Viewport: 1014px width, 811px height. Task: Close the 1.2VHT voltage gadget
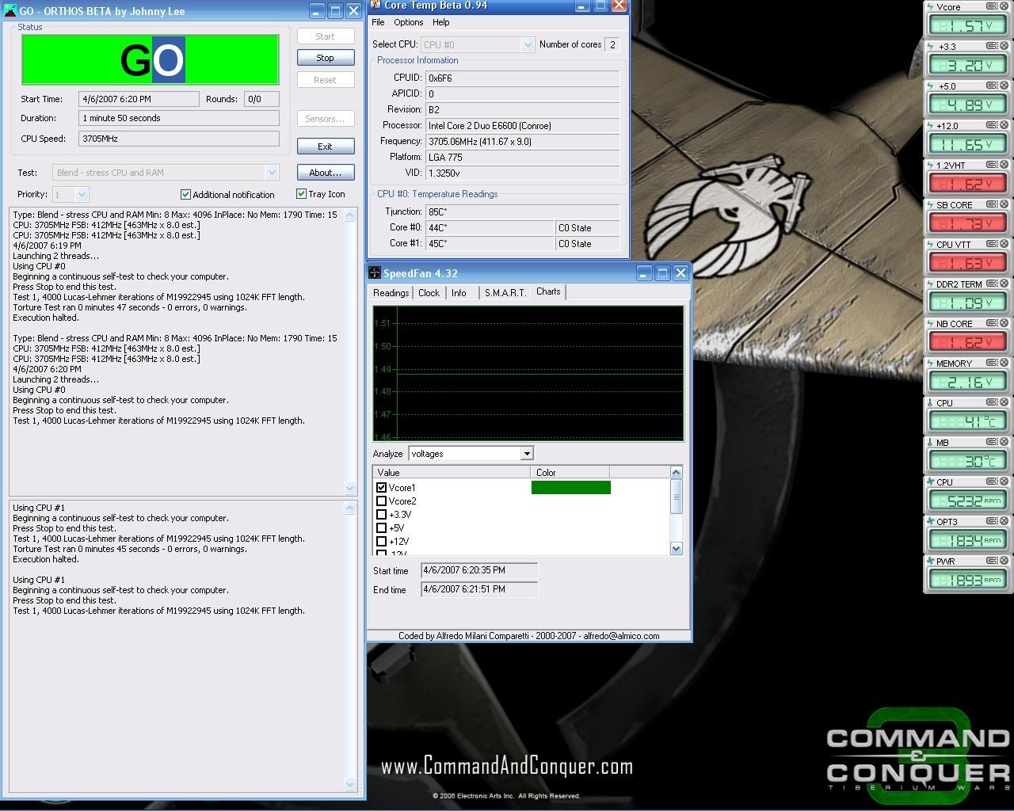pos(1003,165)
